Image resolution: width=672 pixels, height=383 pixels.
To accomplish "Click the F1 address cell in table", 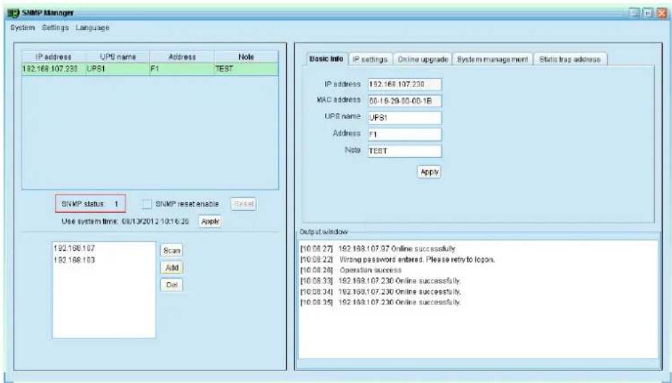I will pos(182,69).
